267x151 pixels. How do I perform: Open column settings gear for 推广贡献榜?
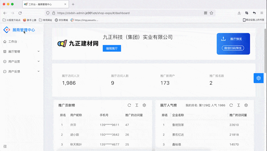tap(144, 105)
